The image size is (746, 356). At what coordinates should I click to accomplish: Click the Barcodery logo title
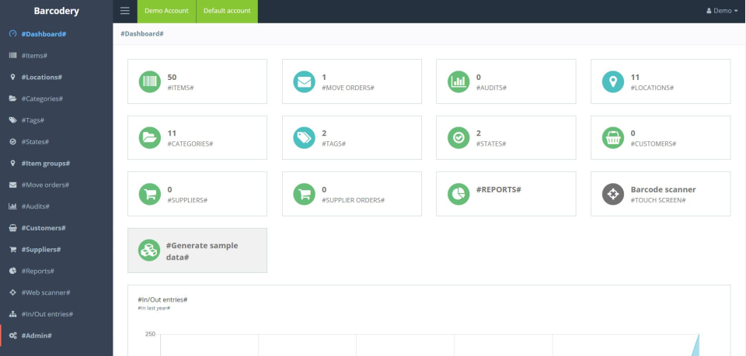point(56,11)
